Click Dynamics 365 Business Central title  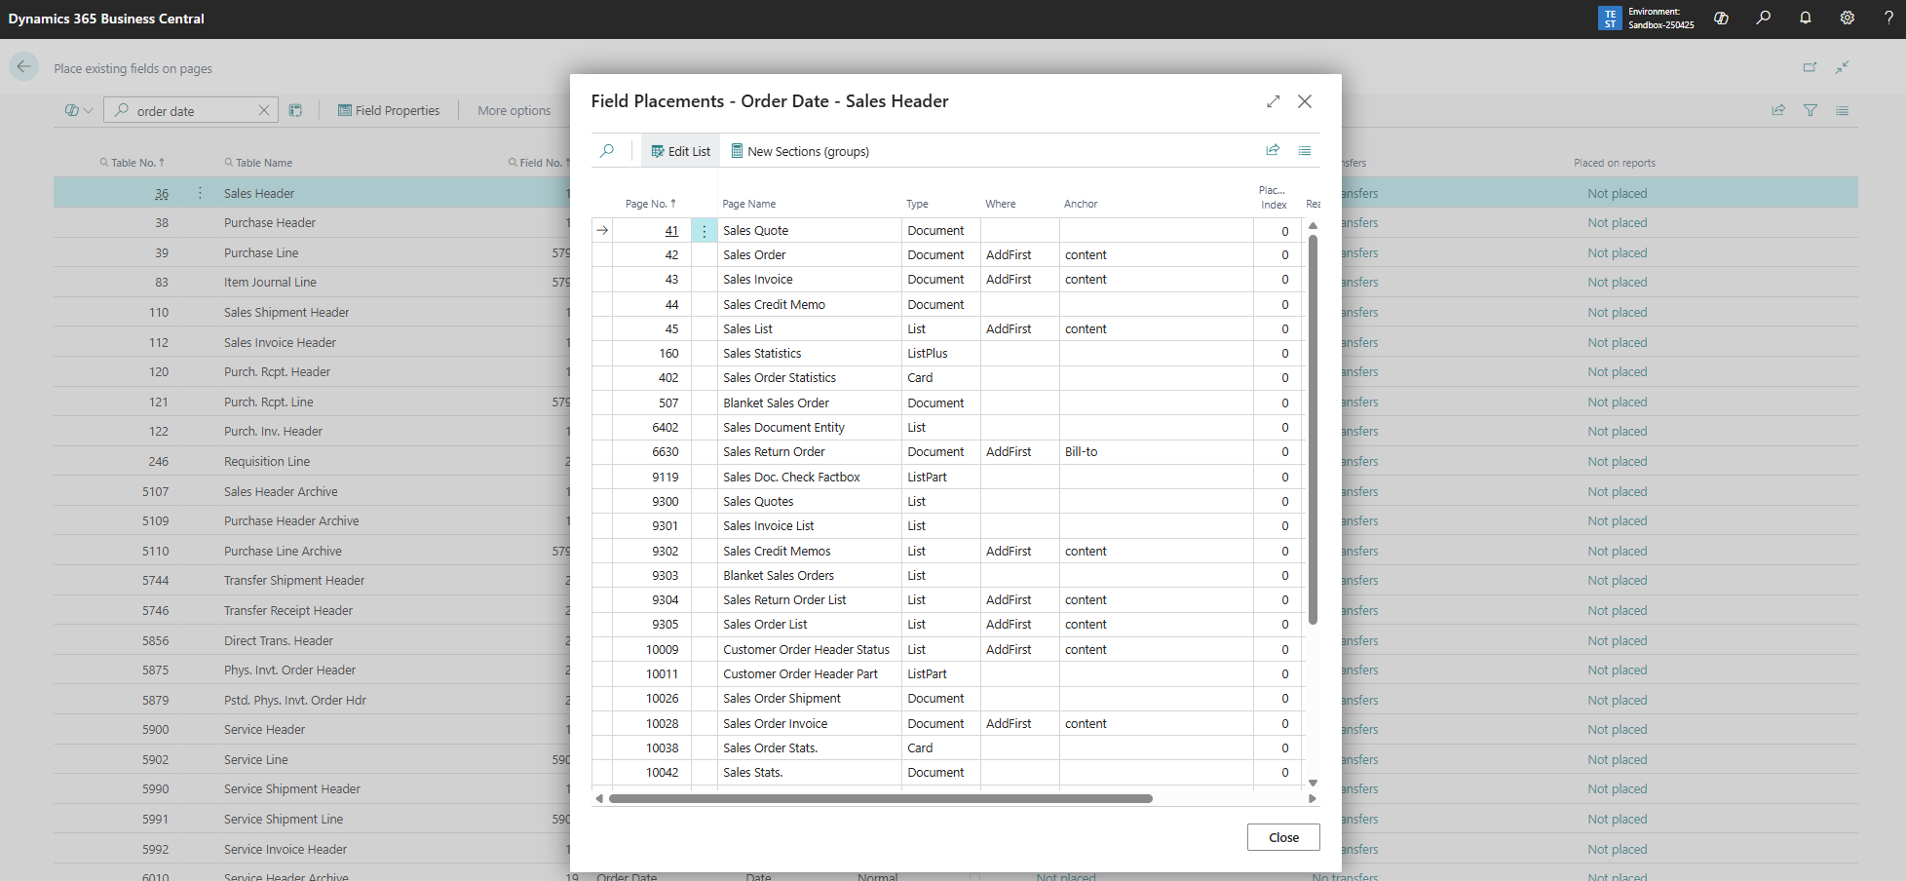[x=106, y=19]
